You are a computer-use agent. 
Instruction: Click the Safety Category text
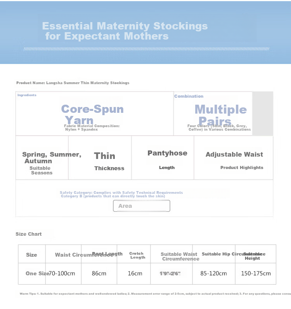121,194
